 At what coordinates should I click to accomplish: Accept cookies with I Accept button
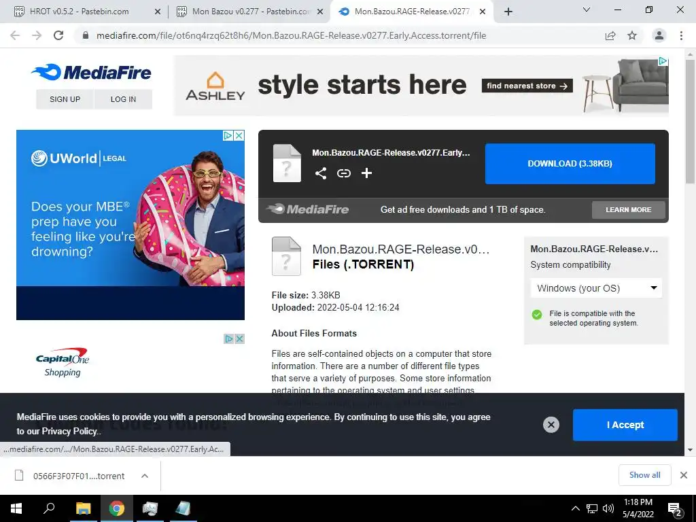point(625,425)
